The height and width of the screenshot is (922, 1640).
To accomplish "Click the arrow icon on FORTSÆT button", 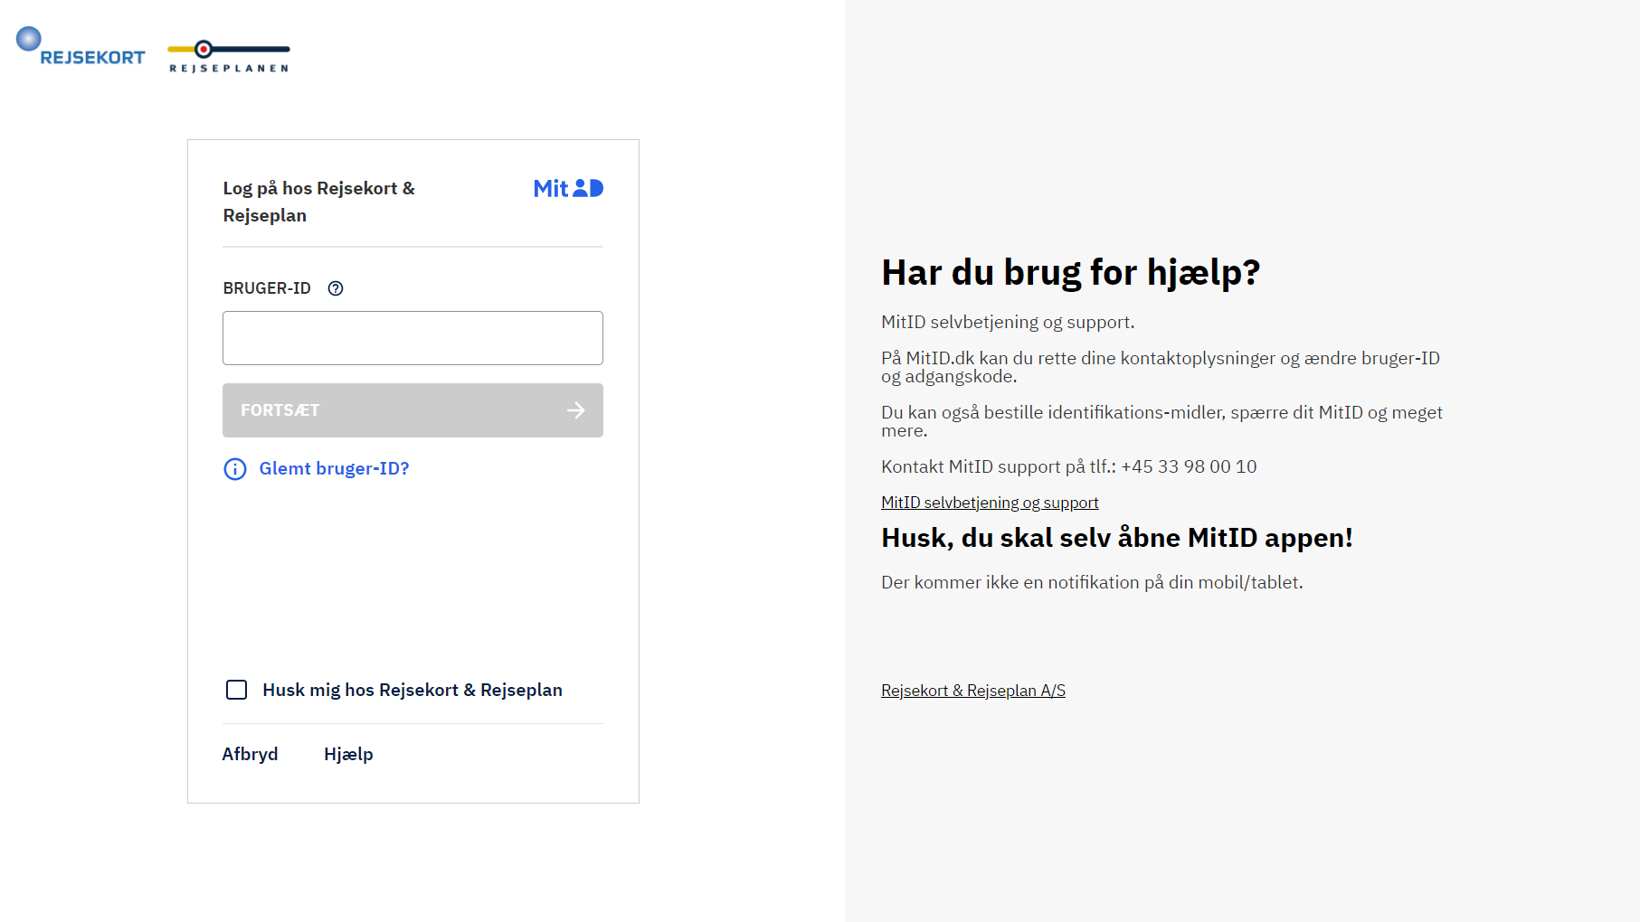I will (575, 410).
